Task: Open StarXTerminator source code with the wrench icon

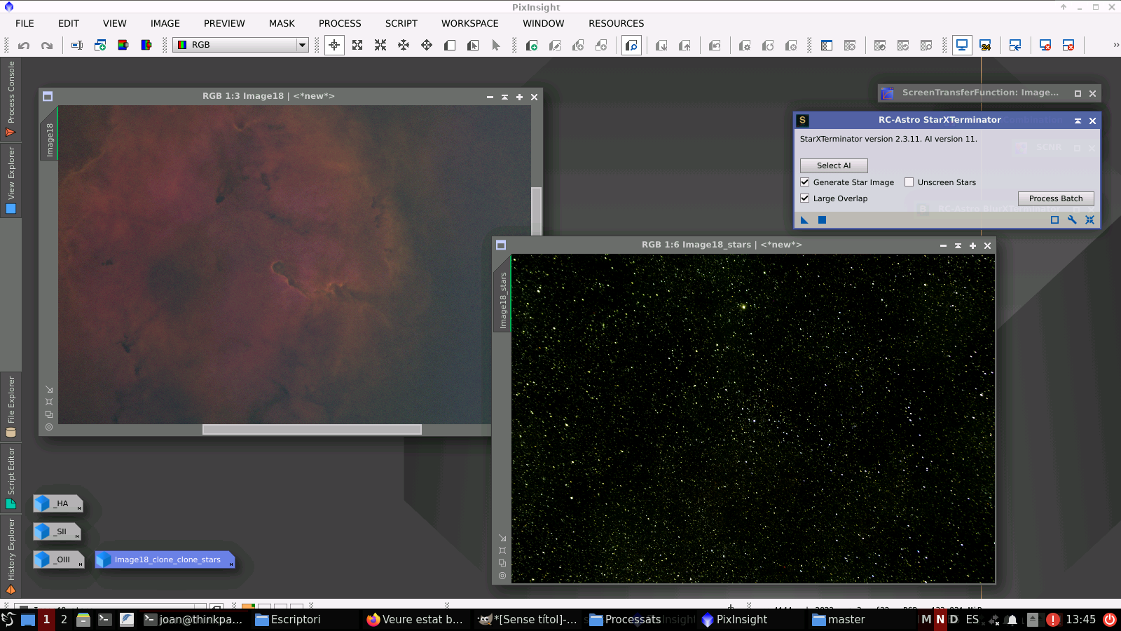Action: [1072, 219]
